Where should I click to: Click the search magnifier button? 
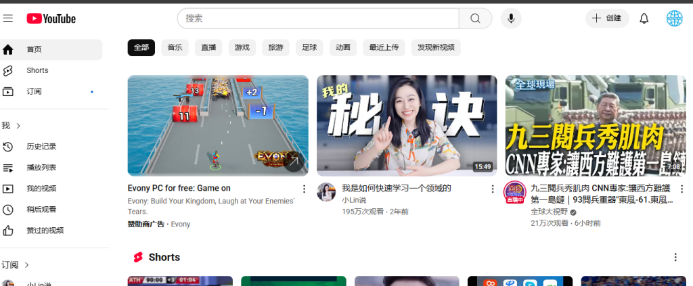[x=475, y=18]
